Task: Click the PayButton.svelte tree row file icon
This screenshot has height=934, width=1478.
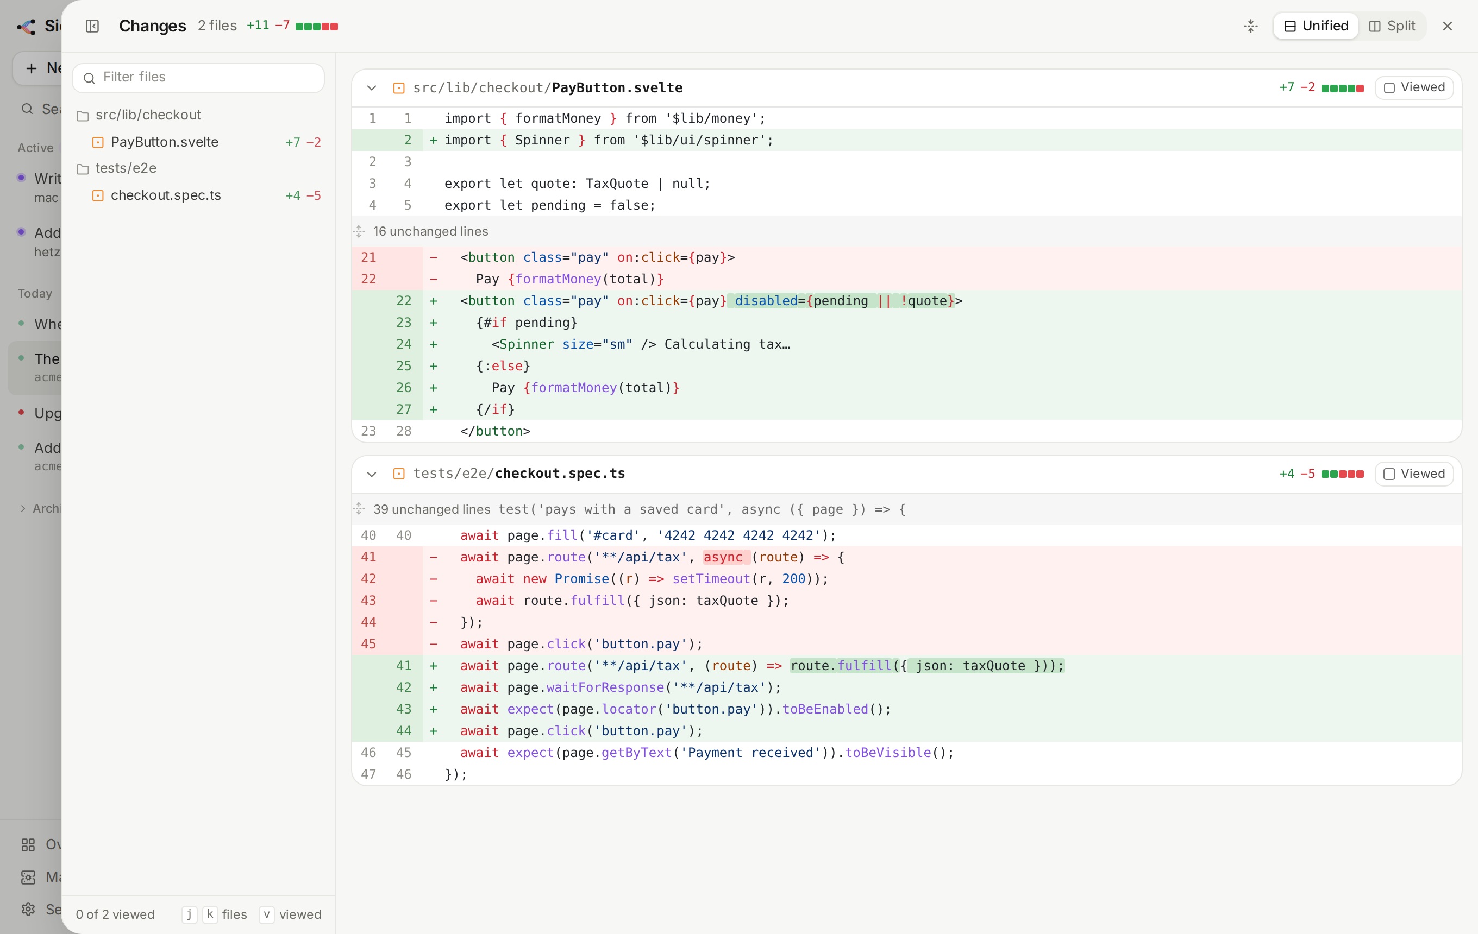Action: pyautogui.click(x=98, y=142)
